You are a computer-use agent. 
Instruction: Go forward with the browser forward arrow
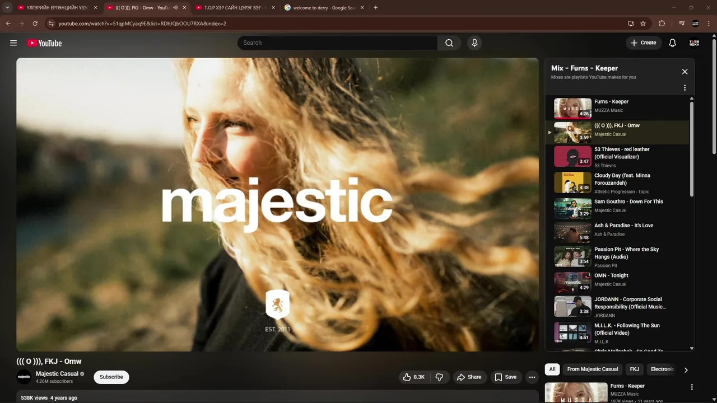click(x=21, y=24)
